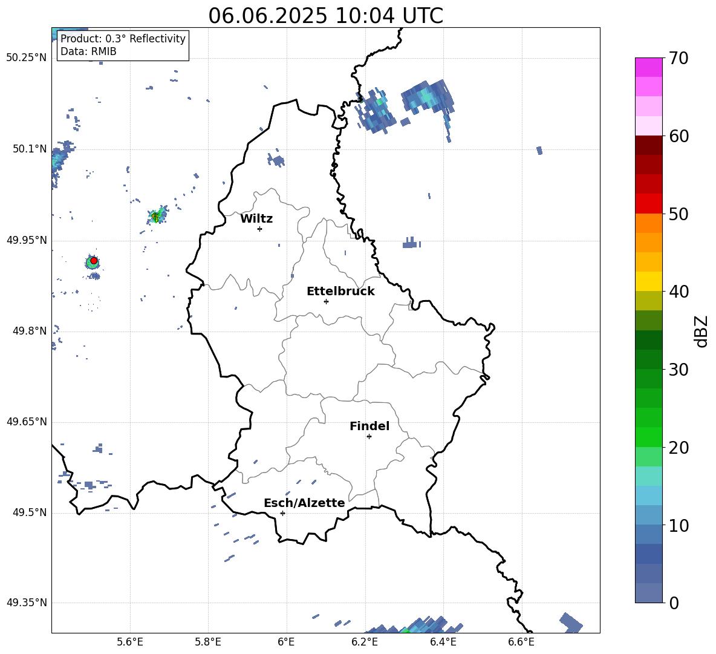
Task: Click the colorbar 10 tick label
Action: pyautogui.click(x=679, y=525)
